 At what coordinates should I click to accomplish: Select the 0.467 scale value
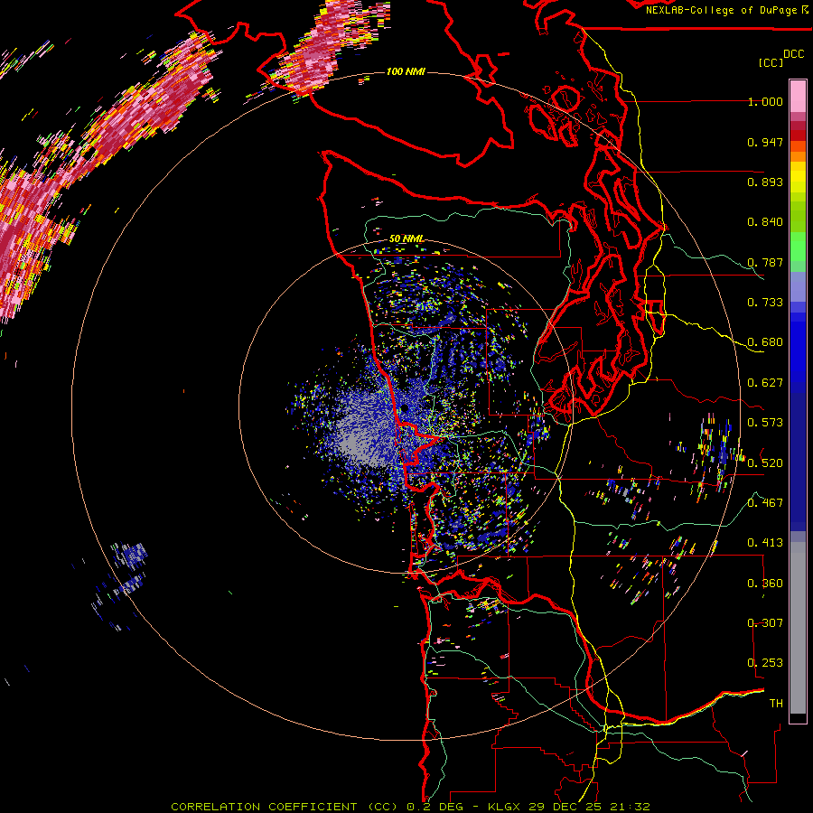tap(765, 502)
